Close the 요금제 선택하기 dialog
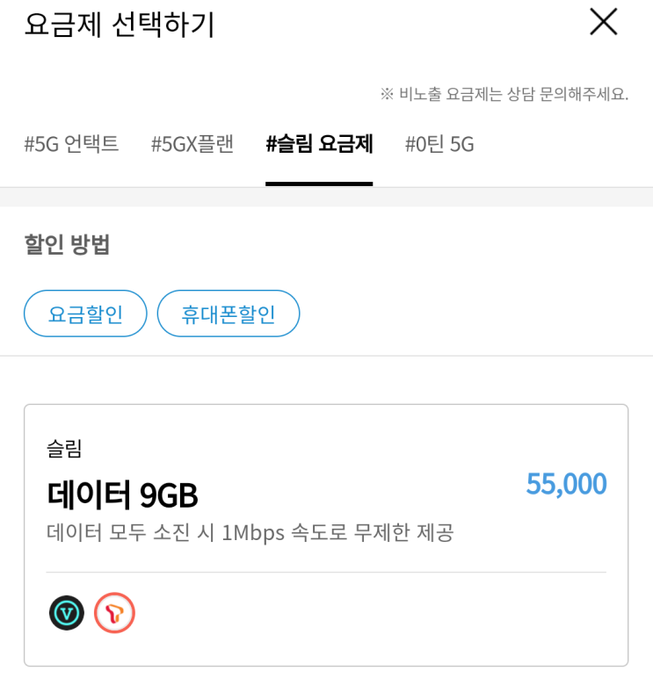 pyautogui.click(x=603, y=22)
